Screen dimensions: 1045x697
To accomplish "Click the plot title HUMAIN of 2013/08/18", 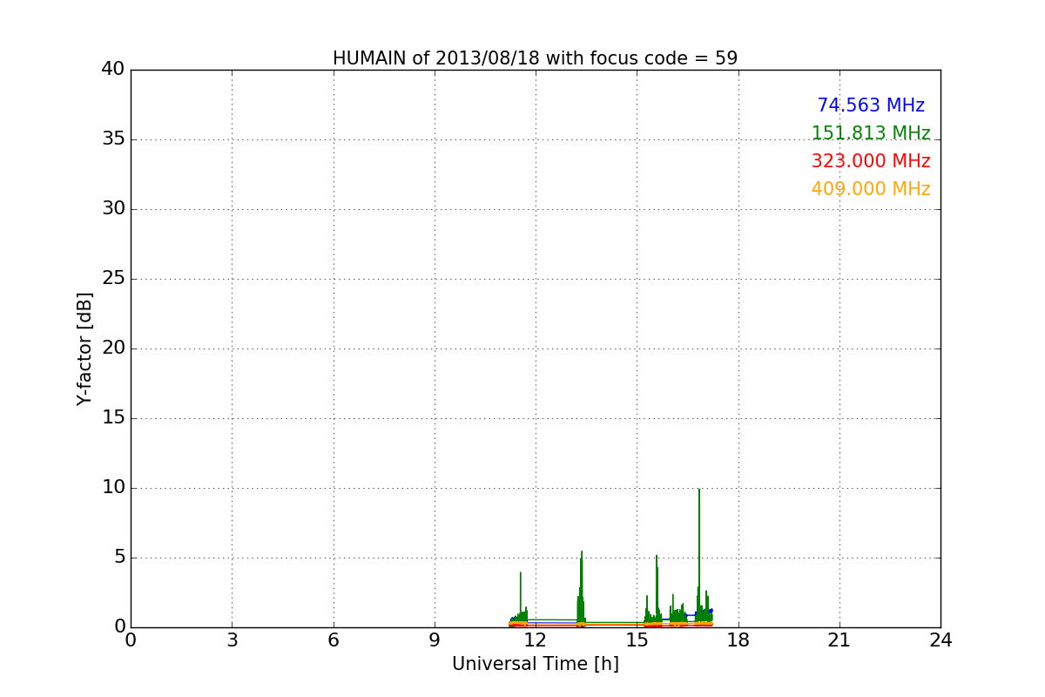I will pyautogui.click(x=535, y=58).
